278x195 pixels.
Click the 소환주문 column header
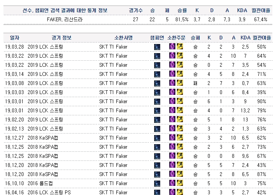[176, 38]
